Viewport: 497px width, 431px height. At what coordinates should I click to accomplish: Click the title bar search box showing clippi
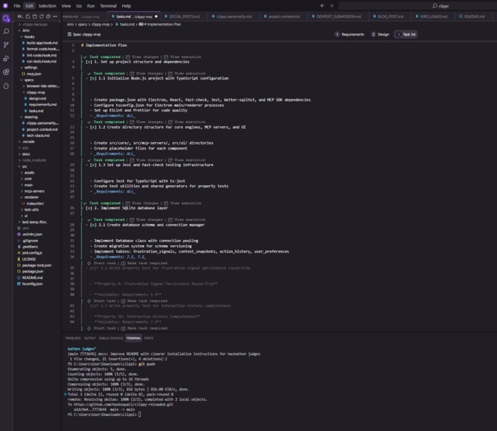point(417,6)
